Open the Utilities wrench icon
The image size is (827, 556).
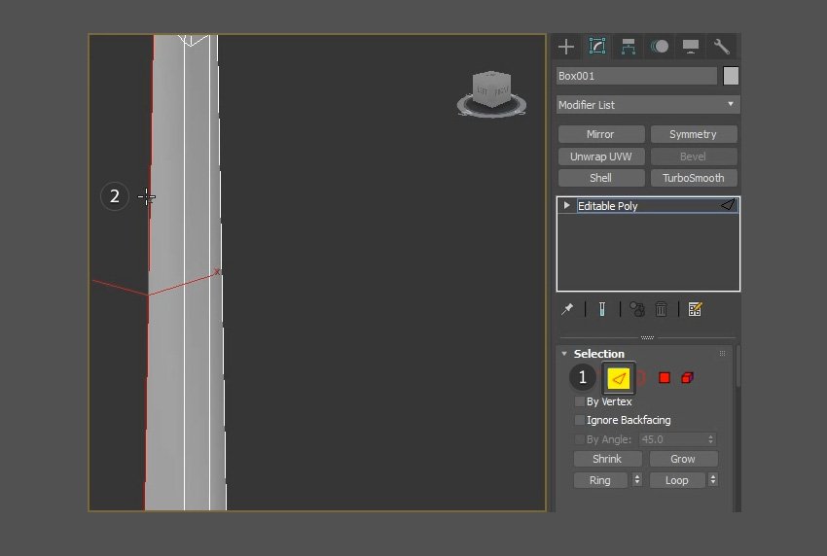tap(721, 47)
